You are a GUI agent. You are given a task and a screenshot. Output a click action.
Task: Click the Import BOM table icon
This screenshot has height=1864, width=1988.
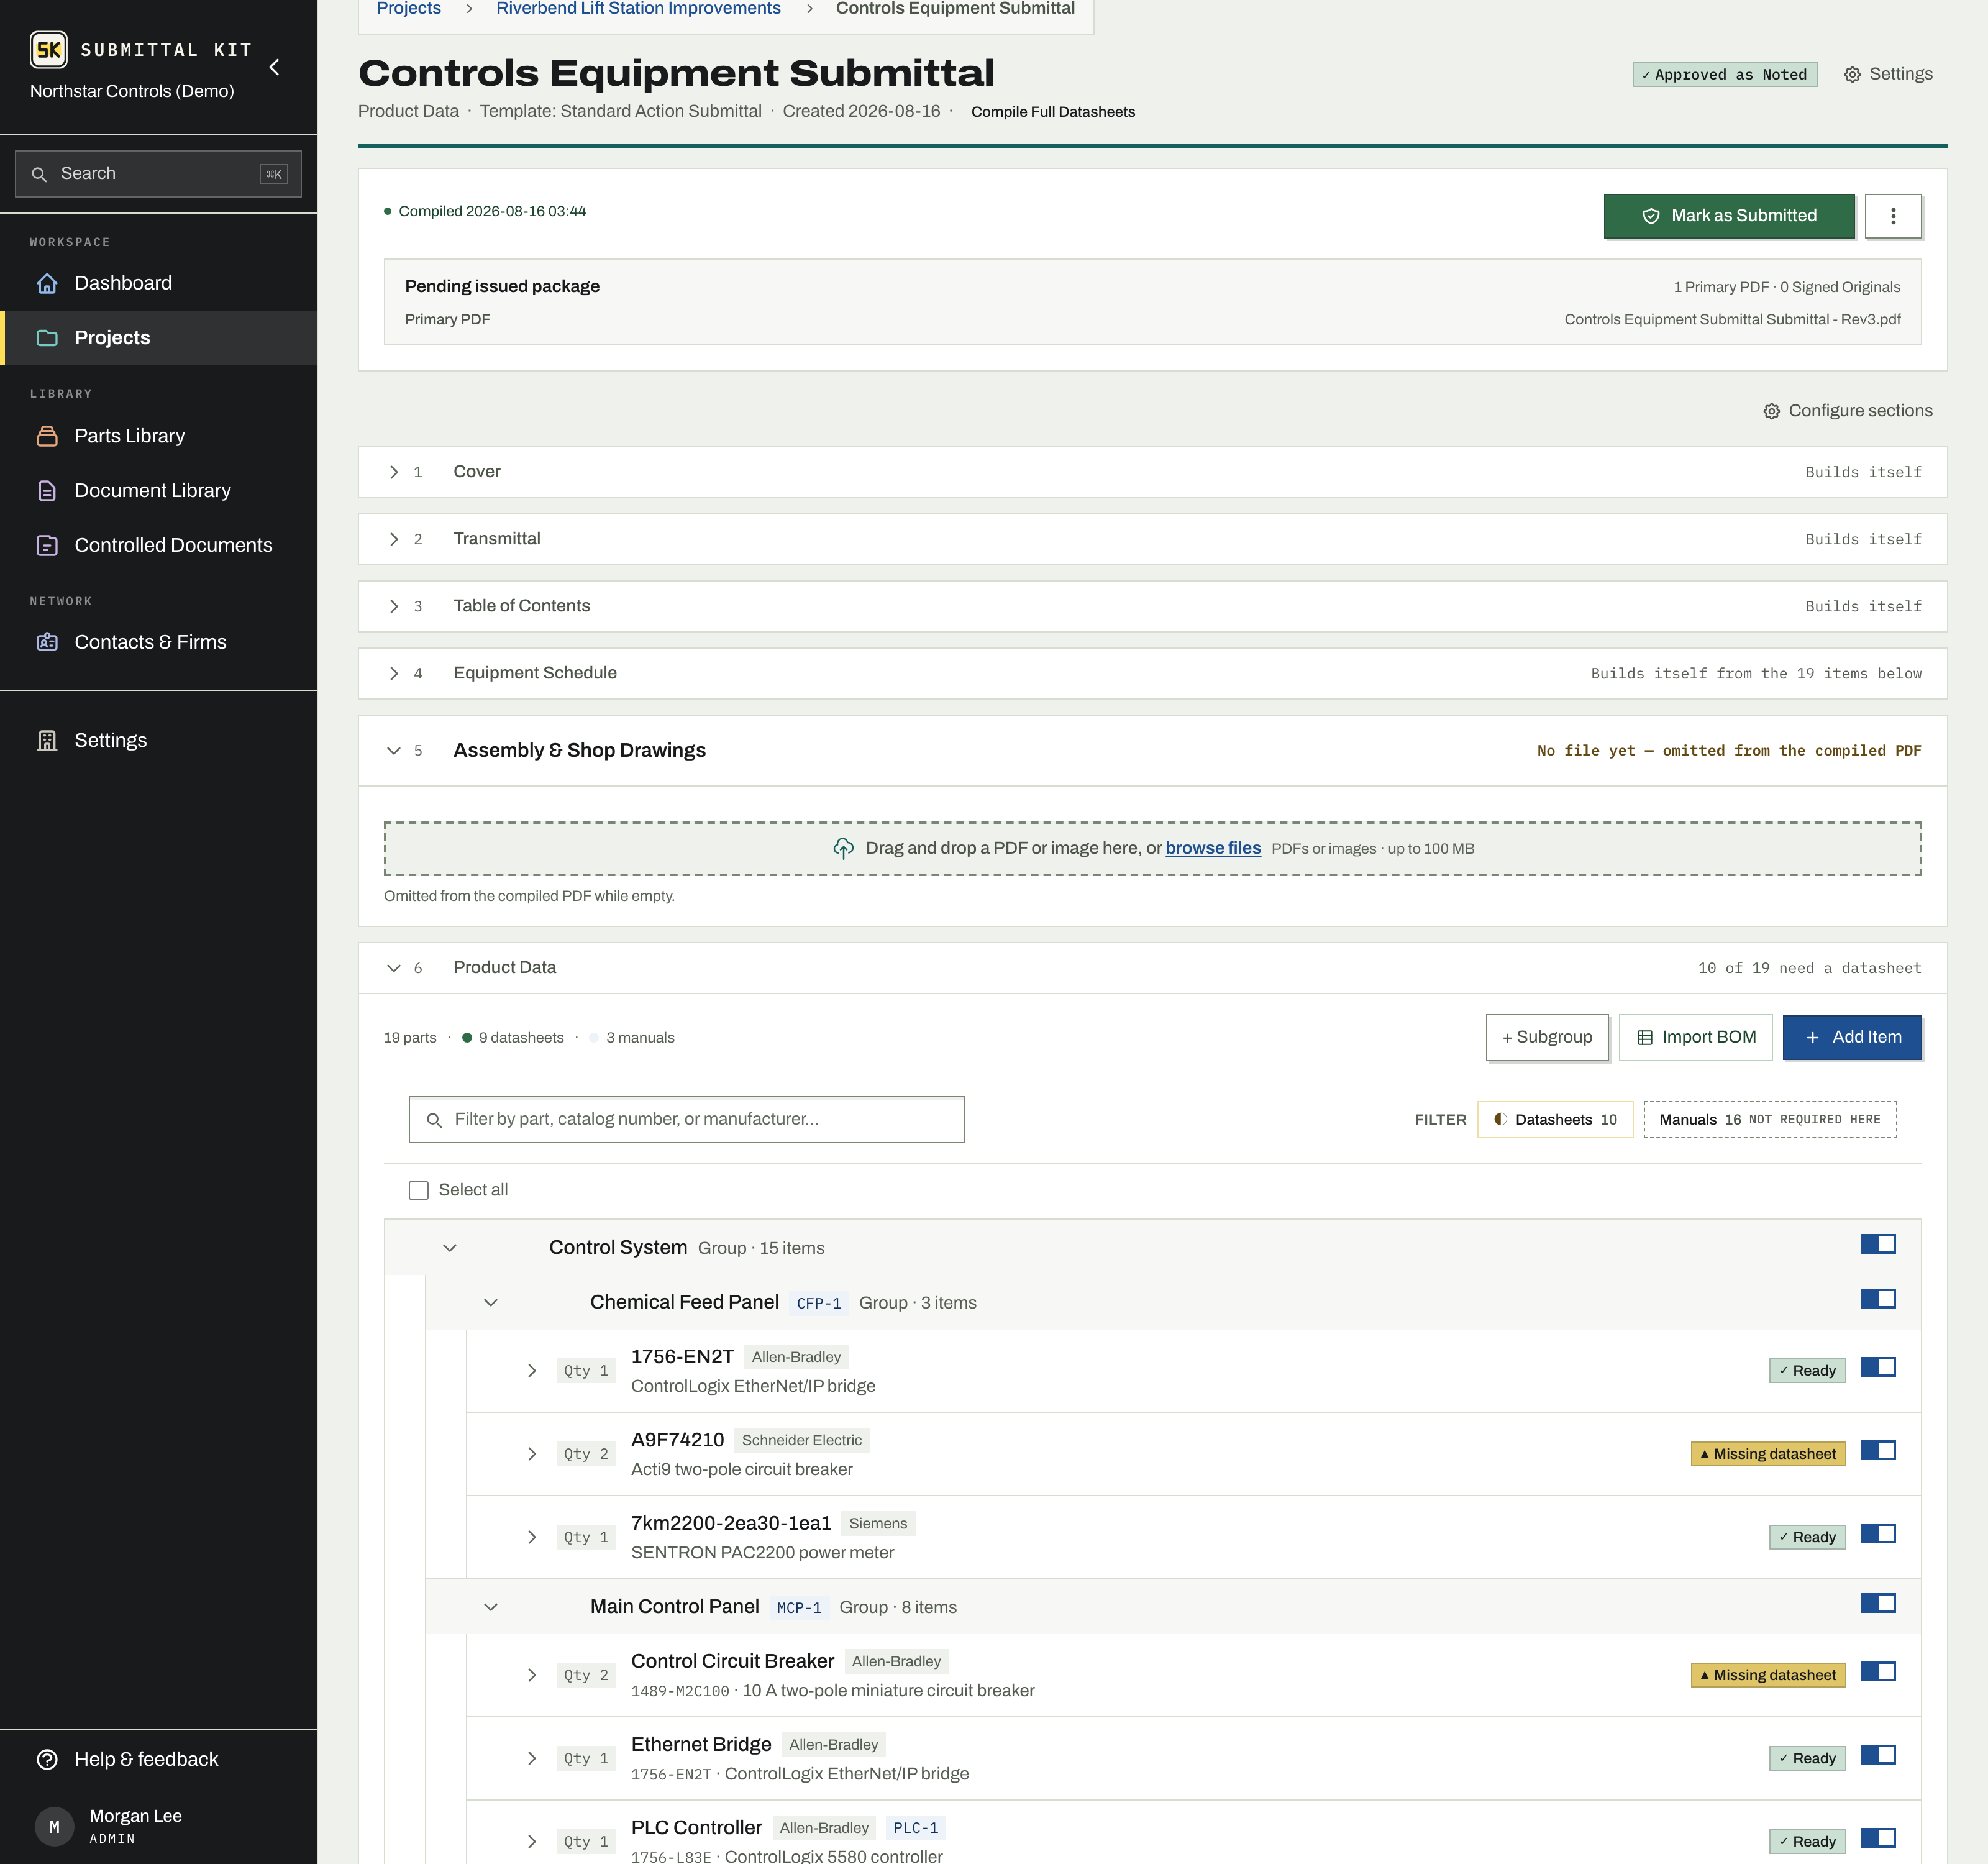(1645, 1038)
